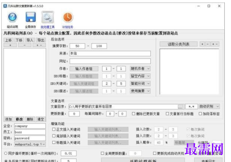Click the 员工 boss input field
This screenshot has height=162, width=231.
point(30,132)
